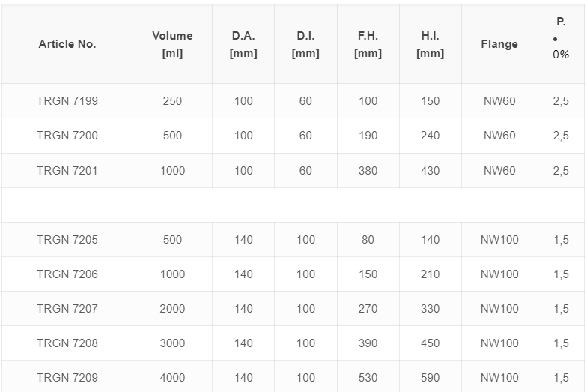Screen dimensions: 587x392
Task: Select article TRGN 7209
Action: pyautogui.click(x=67, y=378)
